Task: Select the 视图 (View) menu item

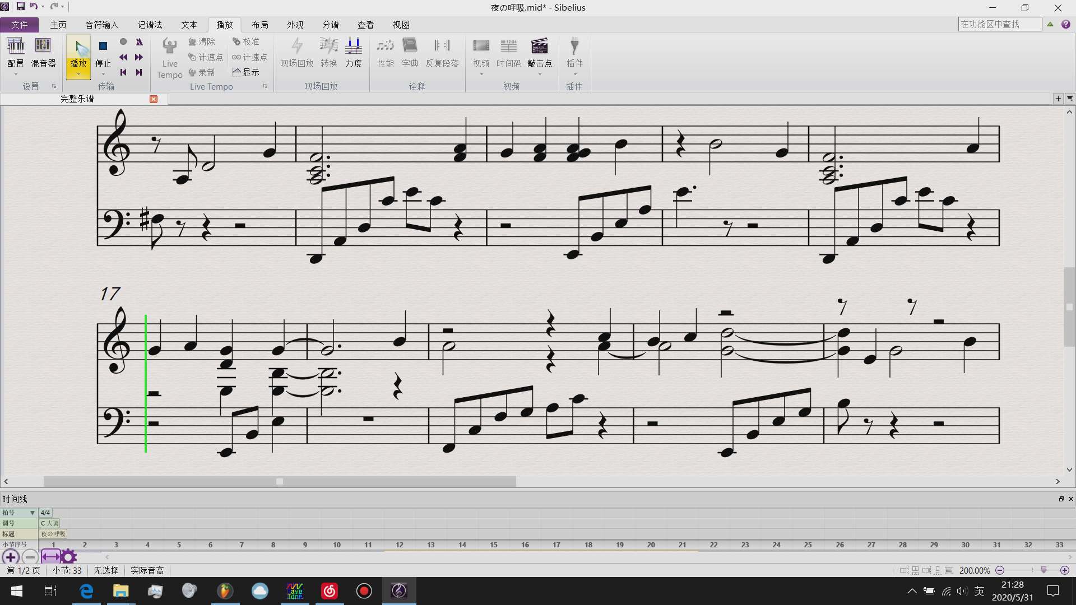Action: click(401, 25)
